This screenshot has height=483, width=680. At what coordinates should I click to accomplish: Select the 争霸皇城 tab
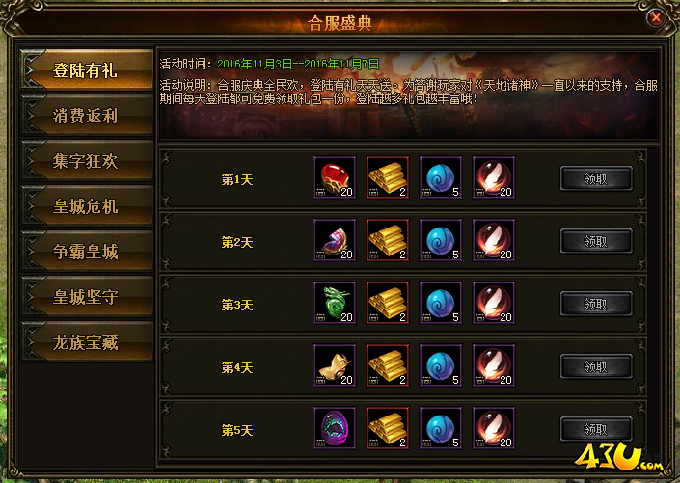click(87, 252)
